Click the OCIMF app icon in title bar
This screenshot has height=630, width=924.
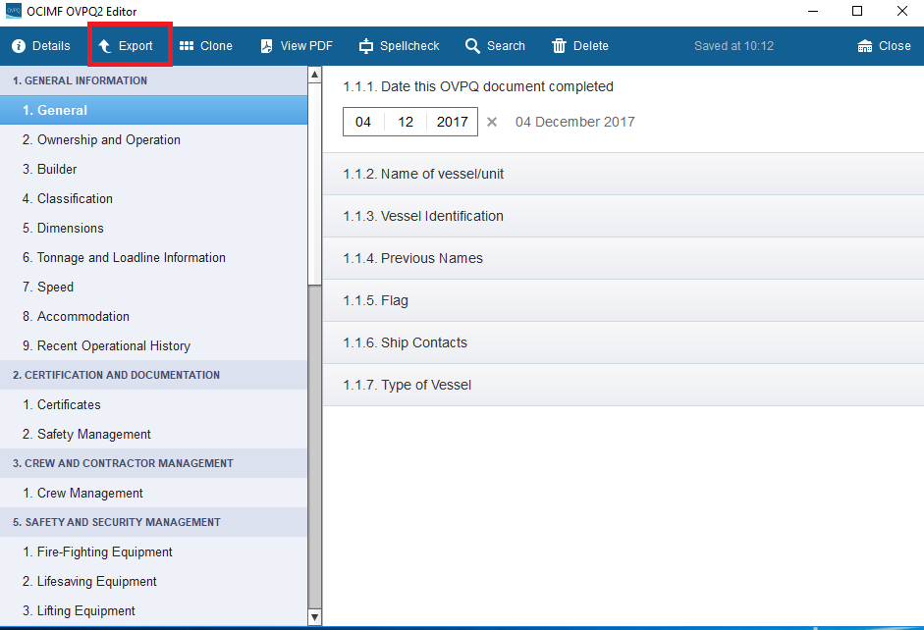tap(13, 11)
